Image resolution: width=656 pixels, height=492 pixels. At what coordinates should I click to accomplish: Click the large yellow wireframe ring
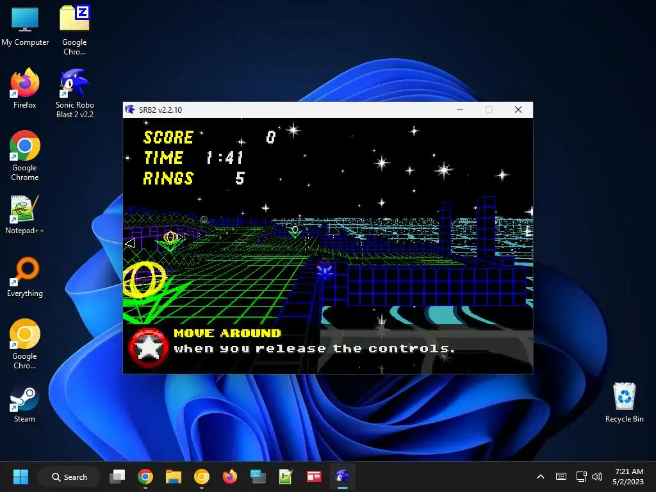[x=145, y=279]
